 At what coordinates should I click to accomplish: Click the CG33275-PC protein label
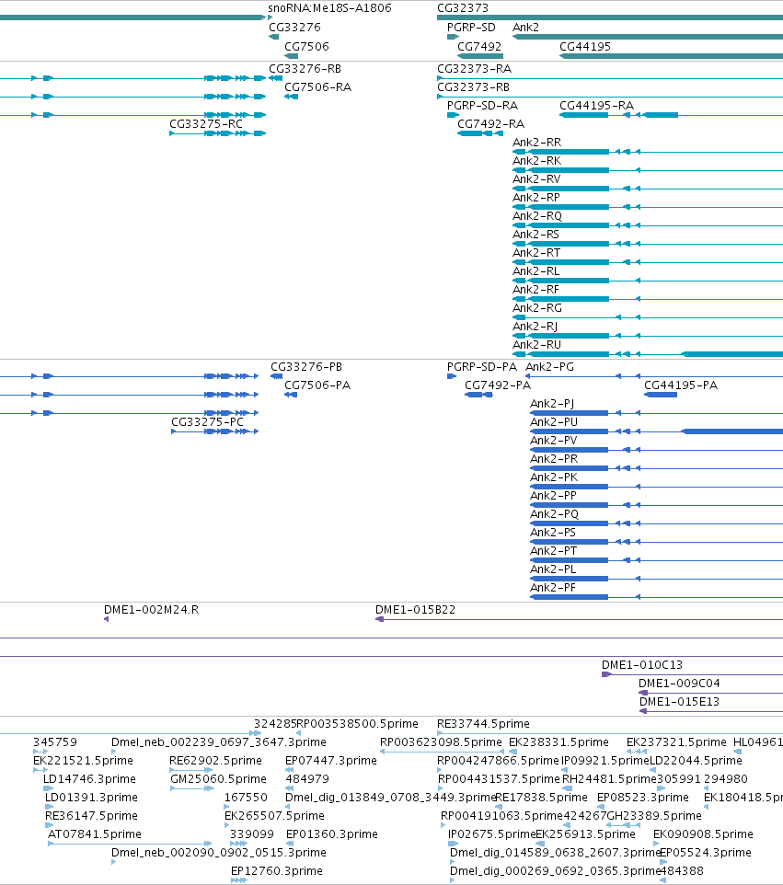coord(207,421)
